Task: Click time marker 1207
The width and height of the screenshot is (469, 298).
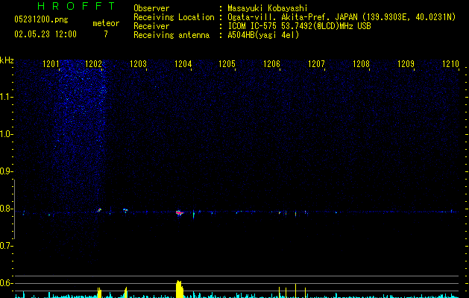Action: tap(316, 64)
